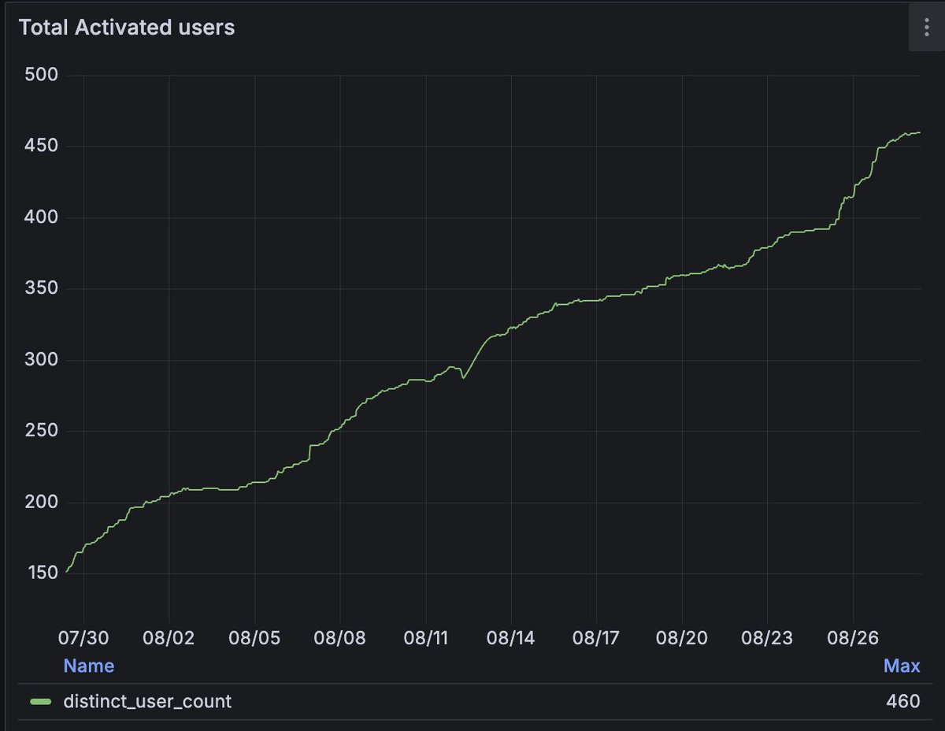Click the 08/02 date label
The height and width of the screenshot is (731, 945).
pyautogui.click(x=169, y=637)
